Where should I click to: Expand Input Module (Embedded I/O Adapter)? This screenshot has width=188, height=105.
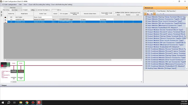146,28
